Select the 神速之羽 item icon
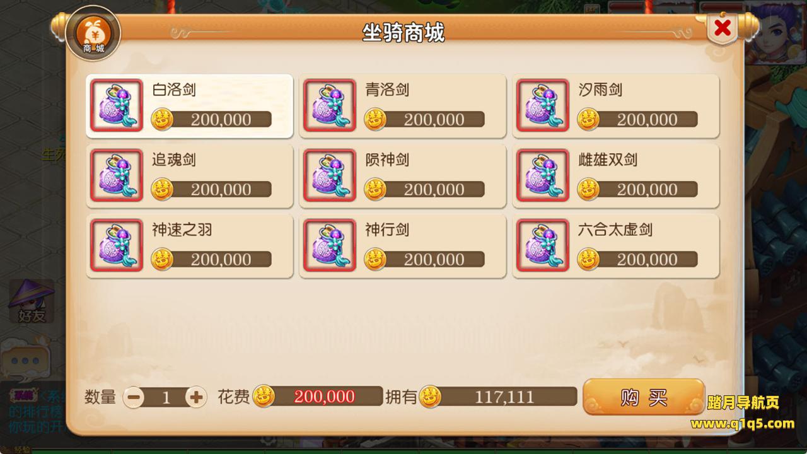The image size is (807, 454). (x=117, y=245)
